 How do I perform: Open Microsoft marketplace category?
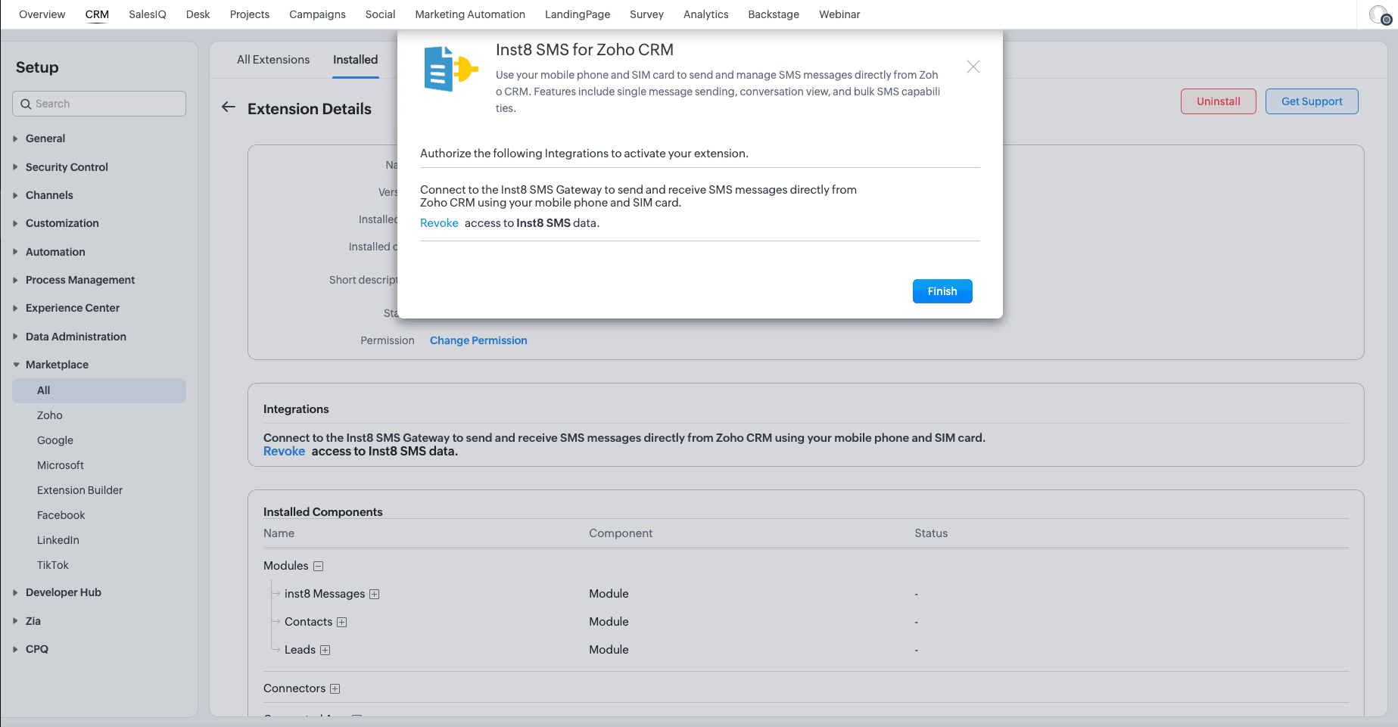(x=61, y=465)
